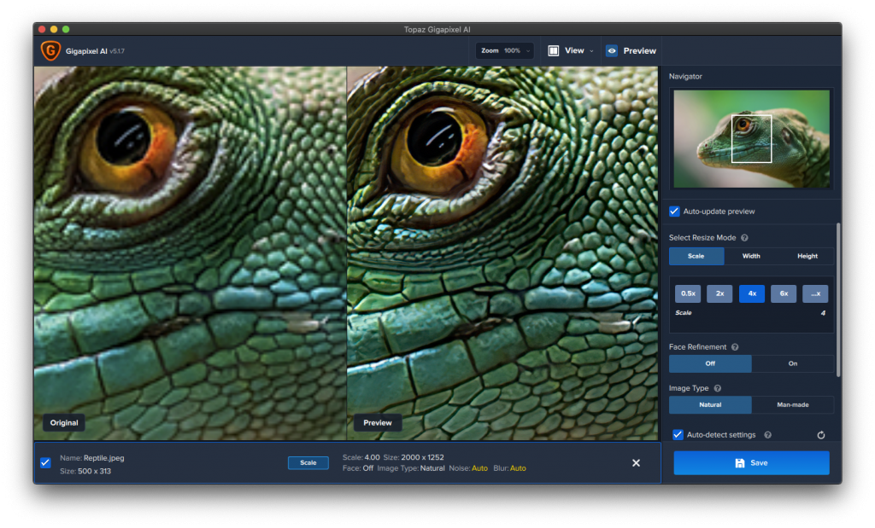Open help icon beside Auto-detect settings
The image size is (875, 528).
(x=768, y=435)
